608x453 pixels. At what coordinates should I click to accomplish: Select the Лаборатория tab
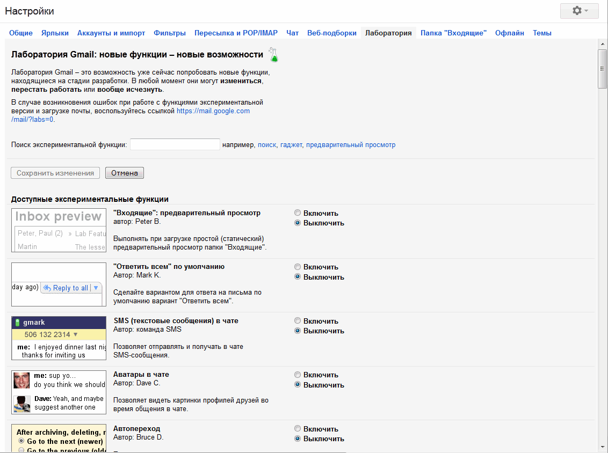tap(388, 33)
